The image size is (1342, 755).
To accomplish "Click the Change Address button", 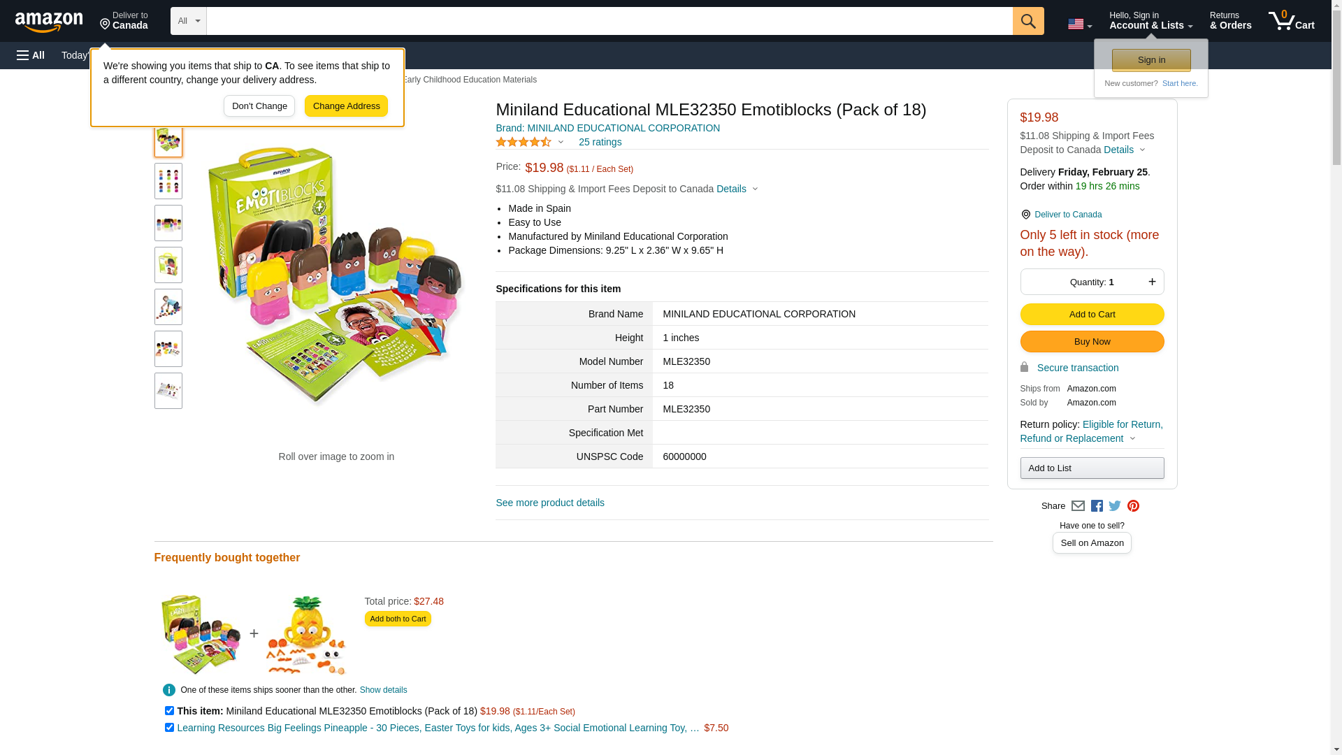I will (346, 106).
